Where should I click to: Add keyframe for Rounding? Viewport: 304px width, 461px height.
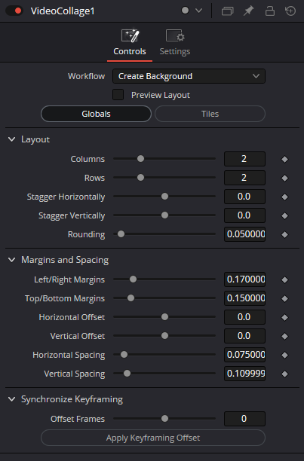tap(284, 234)
